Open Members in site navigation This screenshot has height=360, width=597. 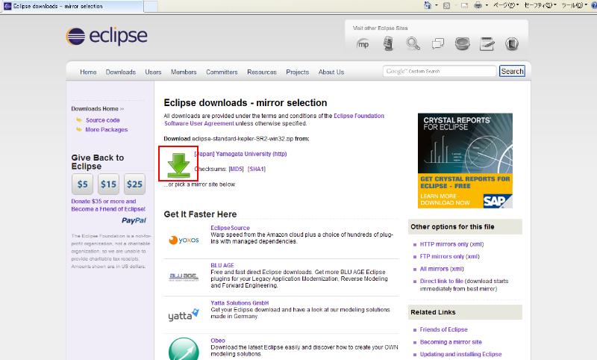click(184, 72)
